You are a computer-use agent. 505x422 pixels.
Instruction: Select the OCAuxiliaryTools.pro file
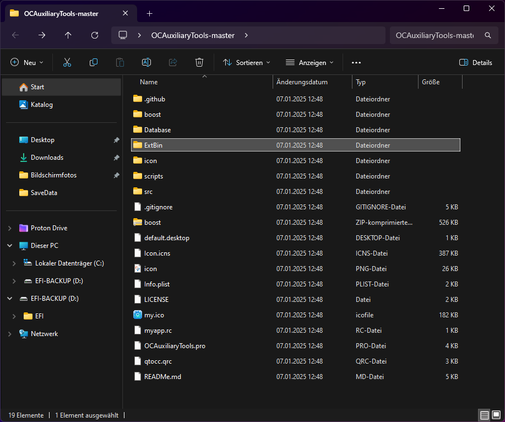175,346
